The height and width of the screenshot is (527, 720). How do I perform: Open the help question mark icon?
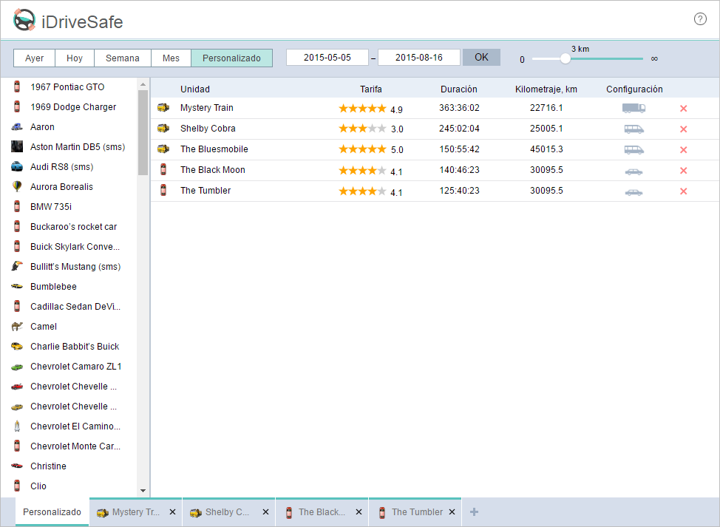700,19
